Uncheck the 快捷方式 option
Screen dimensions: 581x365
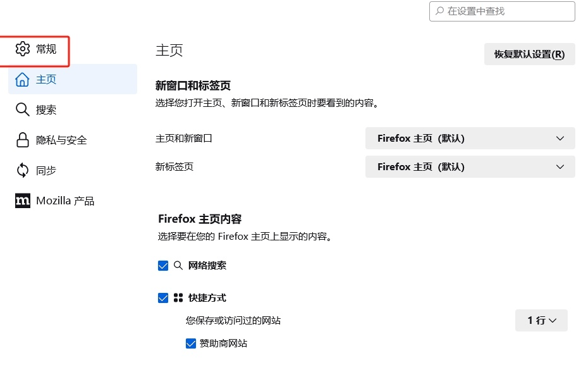click(163, 297)
